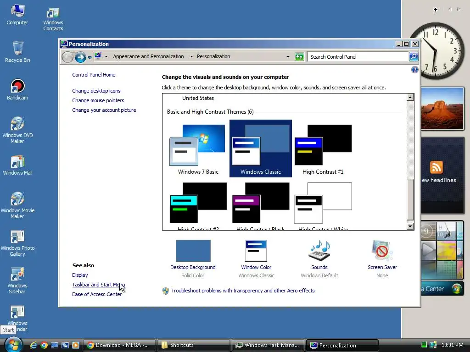Viewport: 470px width, 352px height.
Task: Click Troubleshoot transparency and Aero effects link
Action: coord(243,291)
